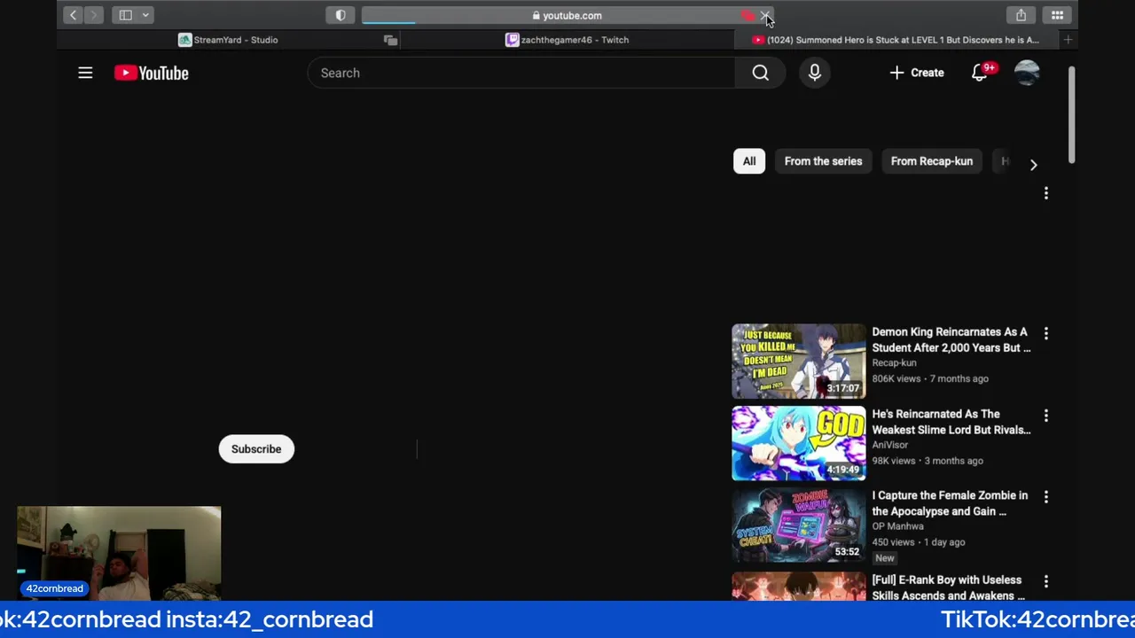Open the sidebar button dropdown arrow

pyautogui.click(x=145, y=15)
